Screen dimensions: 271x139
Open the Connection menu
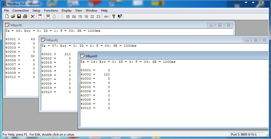[x=21, y=11]
